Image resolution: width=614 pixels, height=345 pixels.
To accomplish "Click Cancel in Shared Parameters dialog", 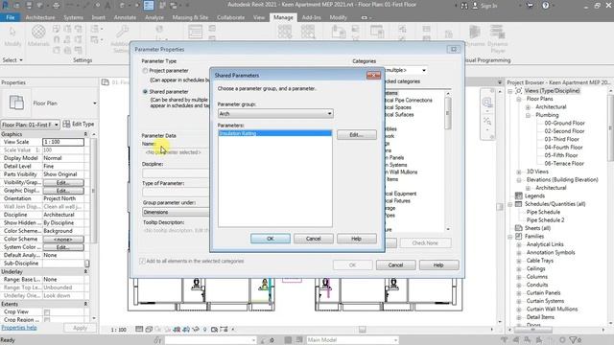I will [x=314, y=239].
